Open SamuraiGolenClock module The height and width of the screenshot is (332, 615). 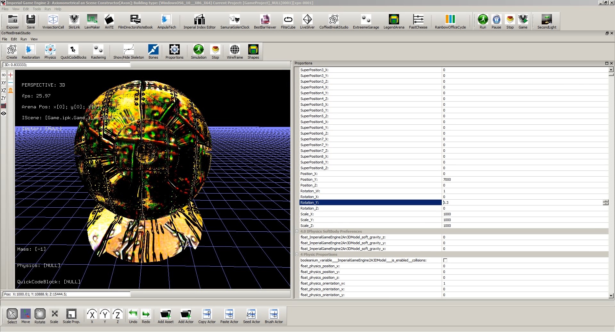pyautogui.click(x=235, y=21)
